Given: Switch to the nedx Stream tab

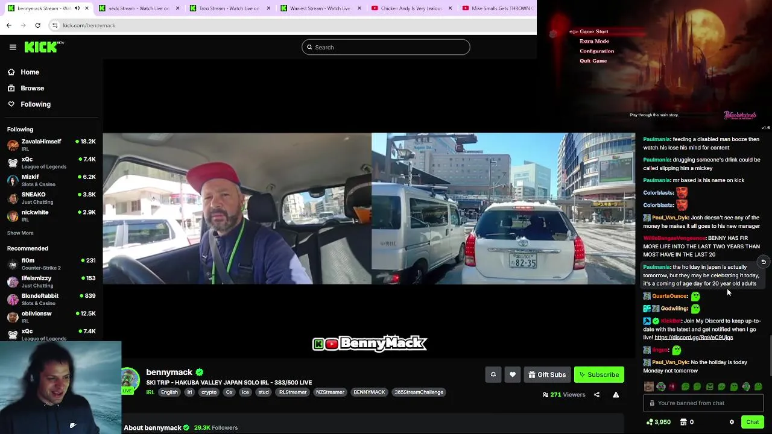Looking at the screenshot, I should (139, 8).
